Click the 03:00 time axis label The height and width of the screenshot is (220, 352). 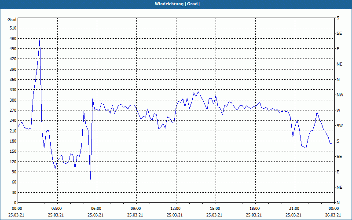click(57, 209)
